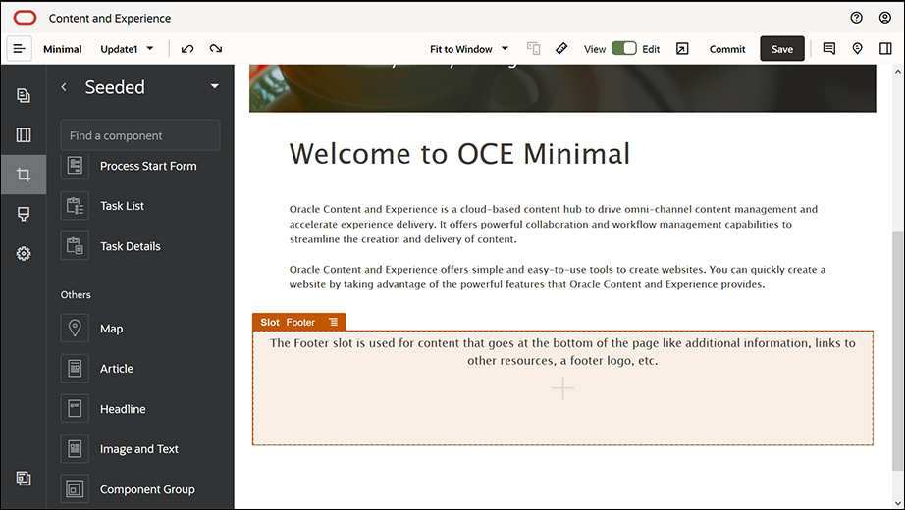Click in the Find a component field
The image size is (905, 510).
tap(140, 135)
